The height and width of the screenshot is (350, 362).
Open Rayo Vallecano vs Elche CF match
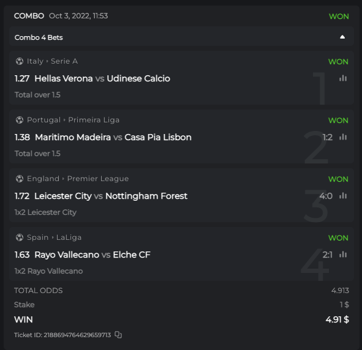[x=92, y=255]
